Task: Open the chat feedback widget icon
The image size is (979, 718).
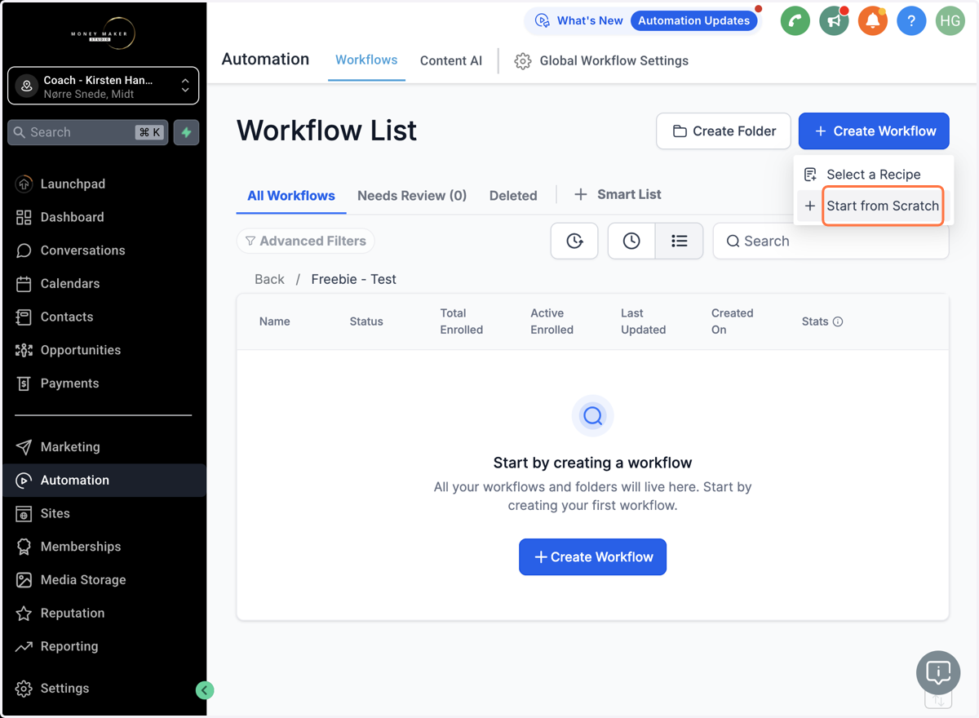Action: [x=938, y=672]
